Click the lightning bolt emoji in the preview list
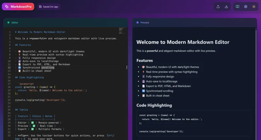This screenshot has height=140, width=261. (x=143, y=72)
